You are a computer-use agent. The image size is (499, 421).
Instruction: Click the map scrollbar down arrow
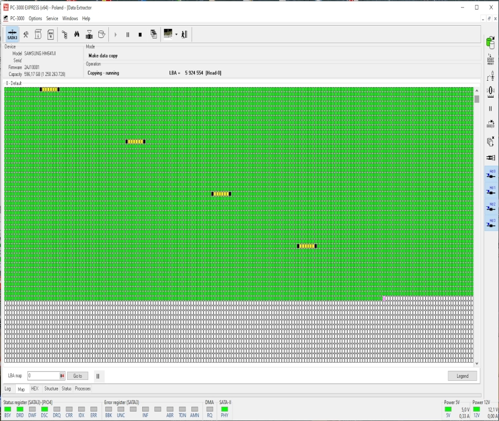pyautogui.click(x=477, y=363)
